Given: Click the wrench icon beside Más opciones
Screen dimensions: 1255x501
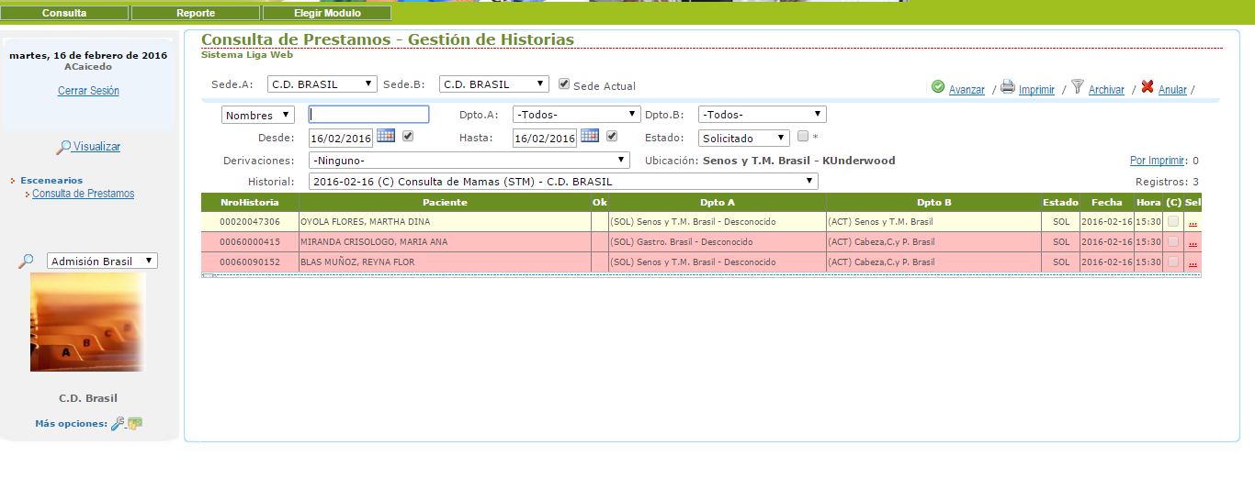Looking at the screenshot, I should tap(118, 423).
